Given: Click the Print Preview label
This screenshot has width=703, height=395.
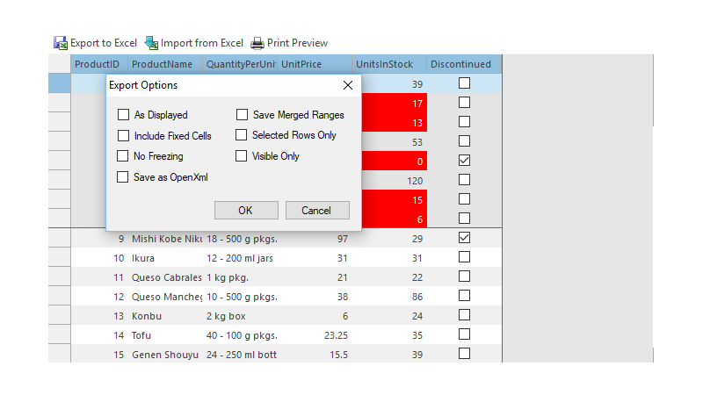Looking at the screenshot, I should click(x=297, y=43).
